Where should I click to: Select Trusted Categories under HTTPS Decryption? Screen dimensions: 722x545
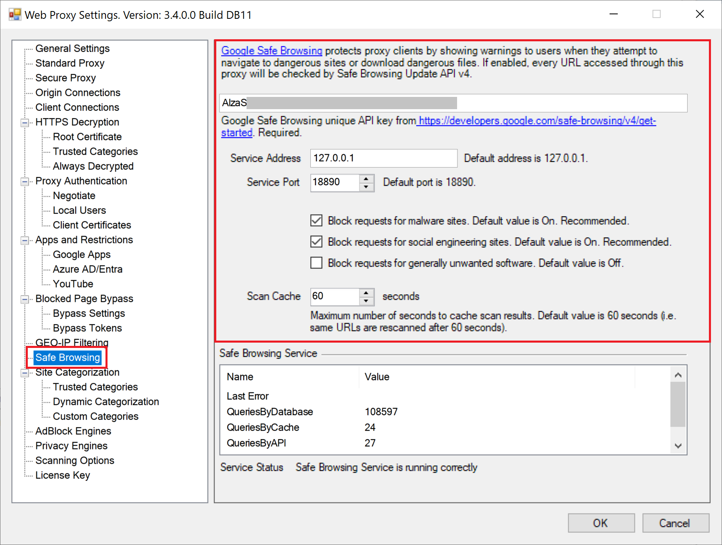click(x=95, y=151)
